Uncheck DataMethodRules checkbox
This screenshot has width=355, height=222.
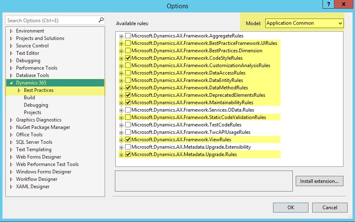point(128,88)
